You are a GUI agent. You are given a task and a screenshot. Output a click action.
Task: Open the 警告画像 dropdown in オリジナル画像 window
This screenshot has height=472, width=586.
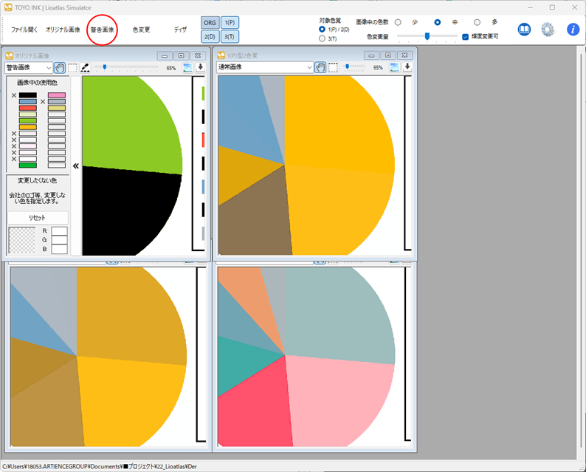(x=29, y=67)
